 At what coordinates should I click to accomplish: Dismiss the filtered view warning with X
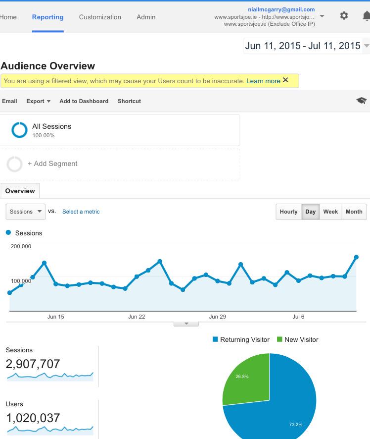285,80
